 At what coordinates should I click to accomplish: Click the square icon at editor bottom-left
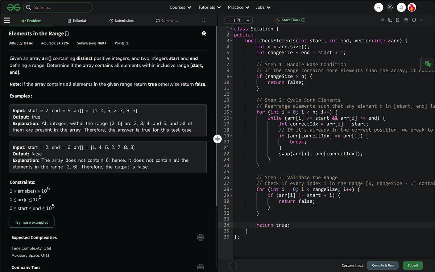coord(233,265)
